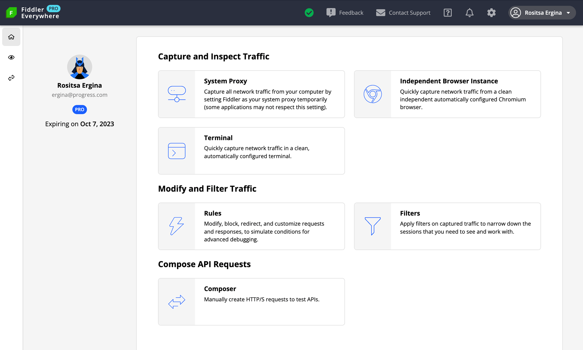Open the Filters card
Viewport: 583px width, 350px height.
447,226
